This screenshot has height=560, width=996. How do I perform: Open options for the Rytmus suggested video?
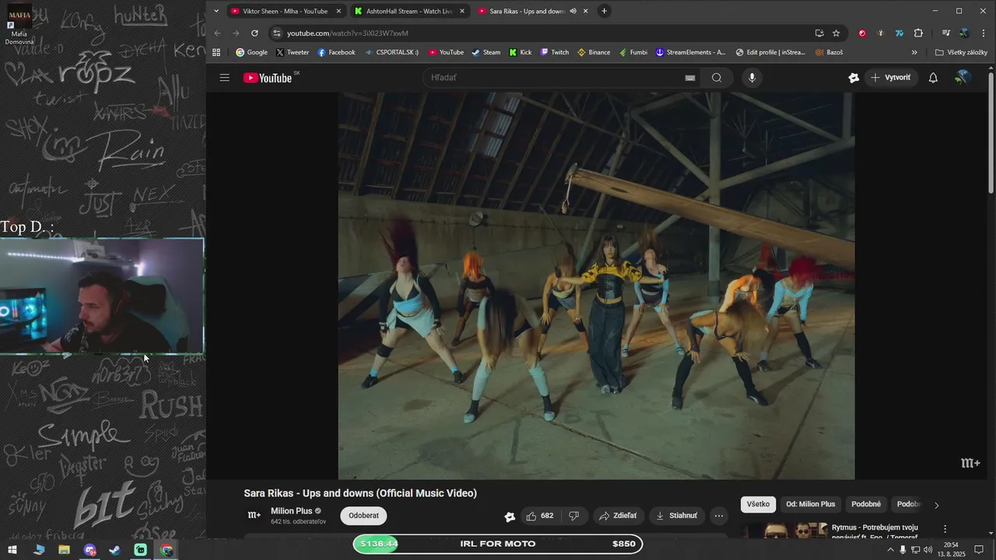945,529
